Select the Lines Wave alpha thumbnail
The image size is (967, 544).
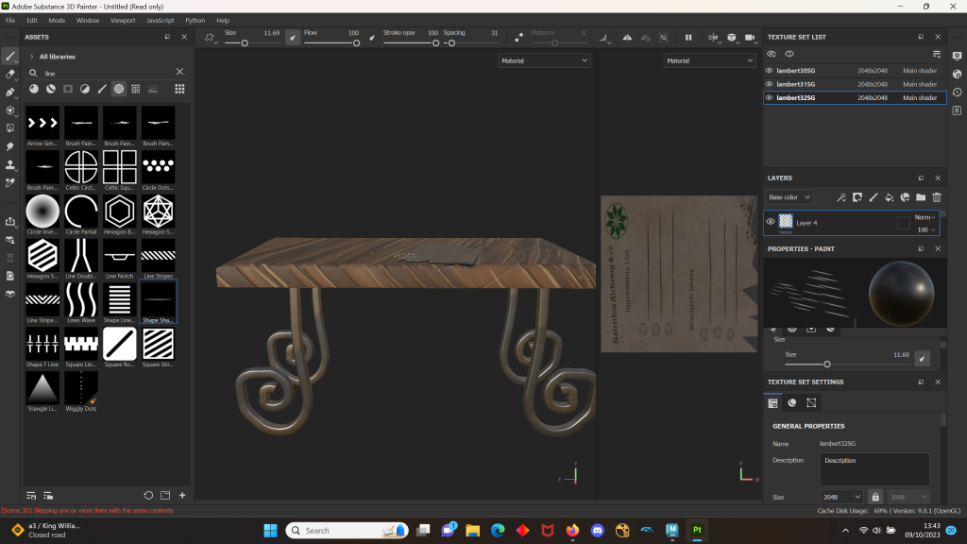click(81, 299)
